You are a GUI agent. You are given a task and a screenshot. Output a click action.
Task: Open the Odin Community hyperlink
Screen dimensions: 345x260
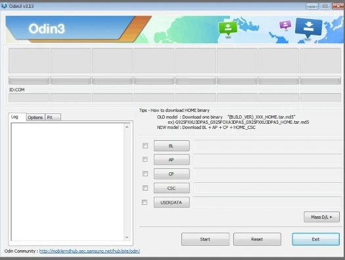(89, 251)
